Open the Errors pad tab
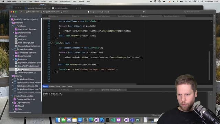Screen dimensions: 220x124 (x=92, y=90)
